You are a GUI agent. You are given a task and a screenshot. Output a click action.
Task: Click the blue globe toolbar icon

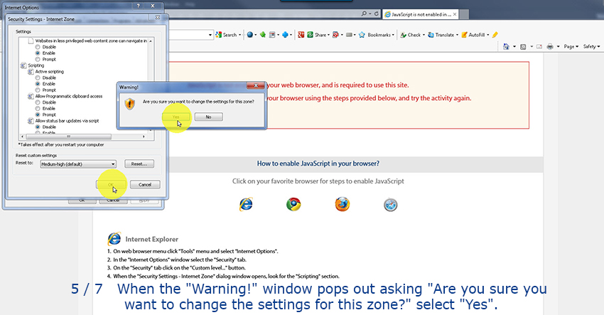250,35
